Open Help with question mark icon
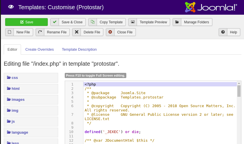Viewport: 244px width, 144px height. click(223, 32)
